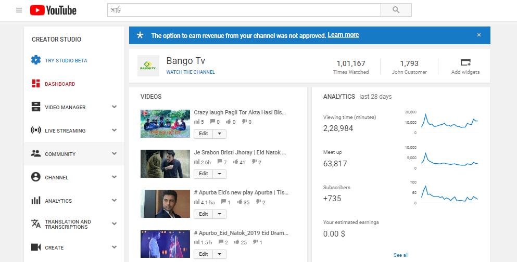
Task: Click views icon showing 4.1 ha
Action: [x=196, y=202]
